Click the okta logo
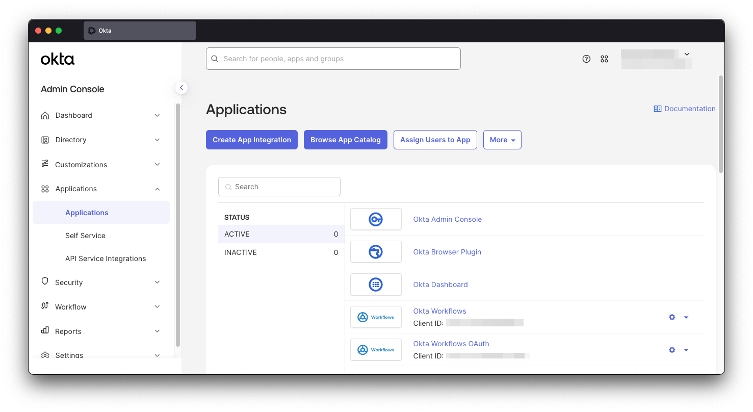This screenshot has width=753, height=412. pos(57,59)
